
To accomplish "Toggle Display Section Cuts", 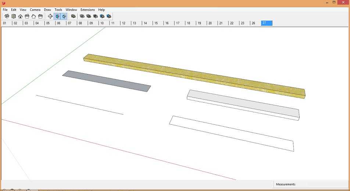I will pos(64,16).
